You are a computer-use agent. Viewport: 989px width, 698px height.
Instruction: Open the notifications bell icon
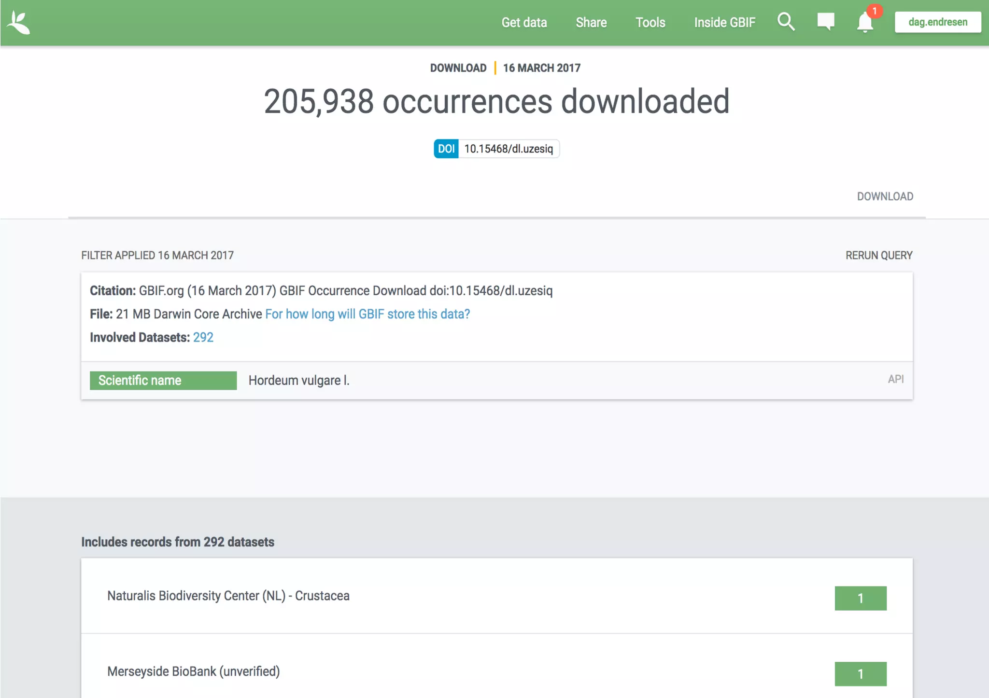[864, 23]
